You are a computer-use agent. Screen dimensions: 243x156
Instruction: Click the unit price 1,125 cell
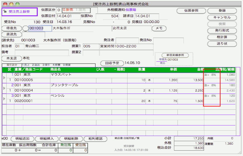[x=165, y=91]
